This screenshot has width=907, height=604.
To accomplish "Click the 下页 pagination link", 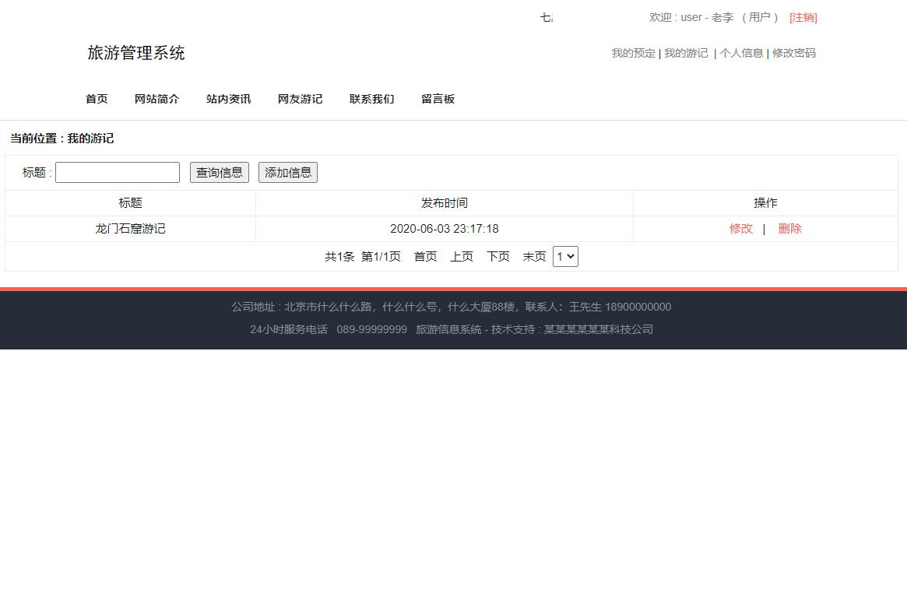I will [x=497, y=256].
